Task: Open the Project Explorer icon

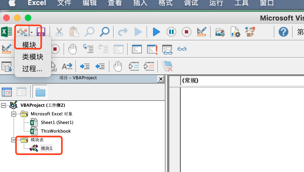Action: coord(220,32)
